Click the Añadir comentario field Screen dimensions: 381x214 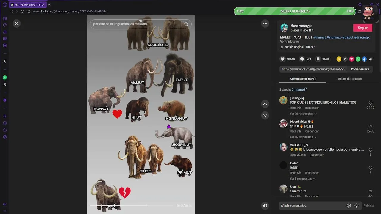[313, 206]
